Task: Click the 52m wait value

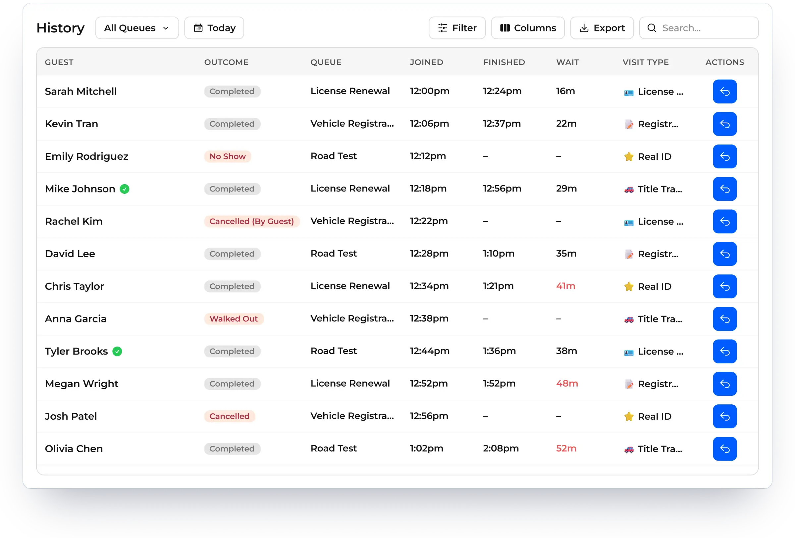Action: tap(566, 448)
